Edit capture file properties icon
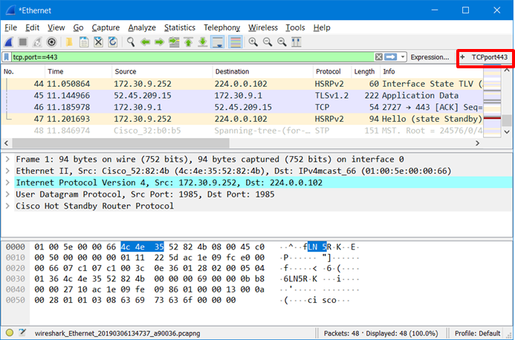 click(x=22, y=333)
